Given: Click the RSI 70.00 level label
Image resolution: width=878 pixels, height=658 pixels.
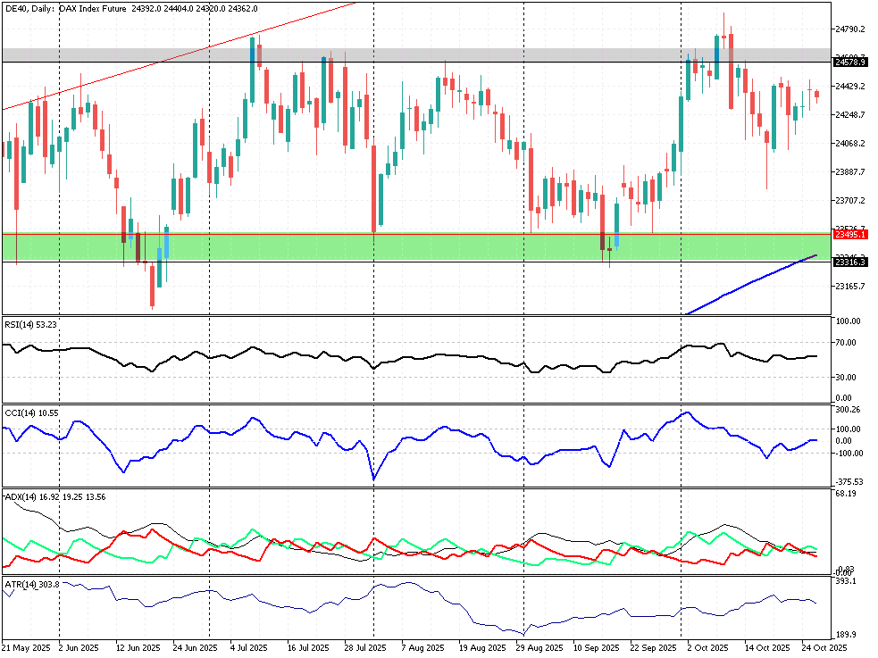Looking at the screenshot, I should point(844,343).
